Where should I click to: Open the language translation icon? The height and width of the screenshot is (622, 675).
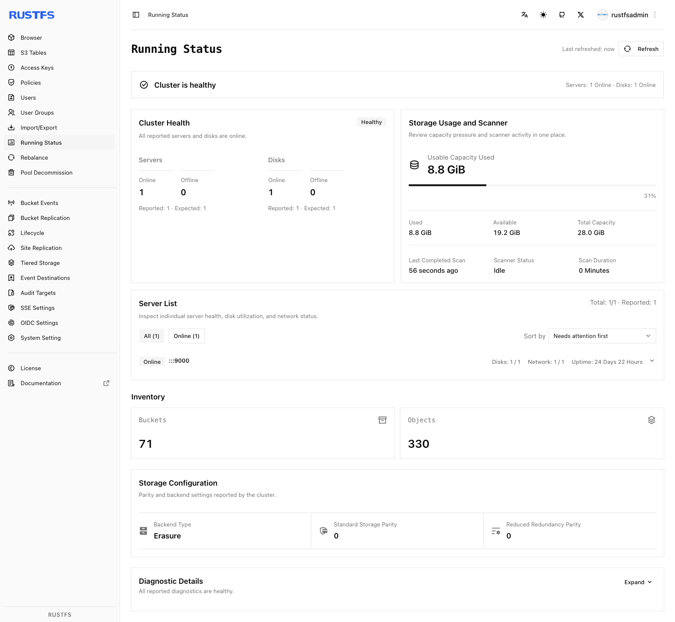tap(524, 15)
